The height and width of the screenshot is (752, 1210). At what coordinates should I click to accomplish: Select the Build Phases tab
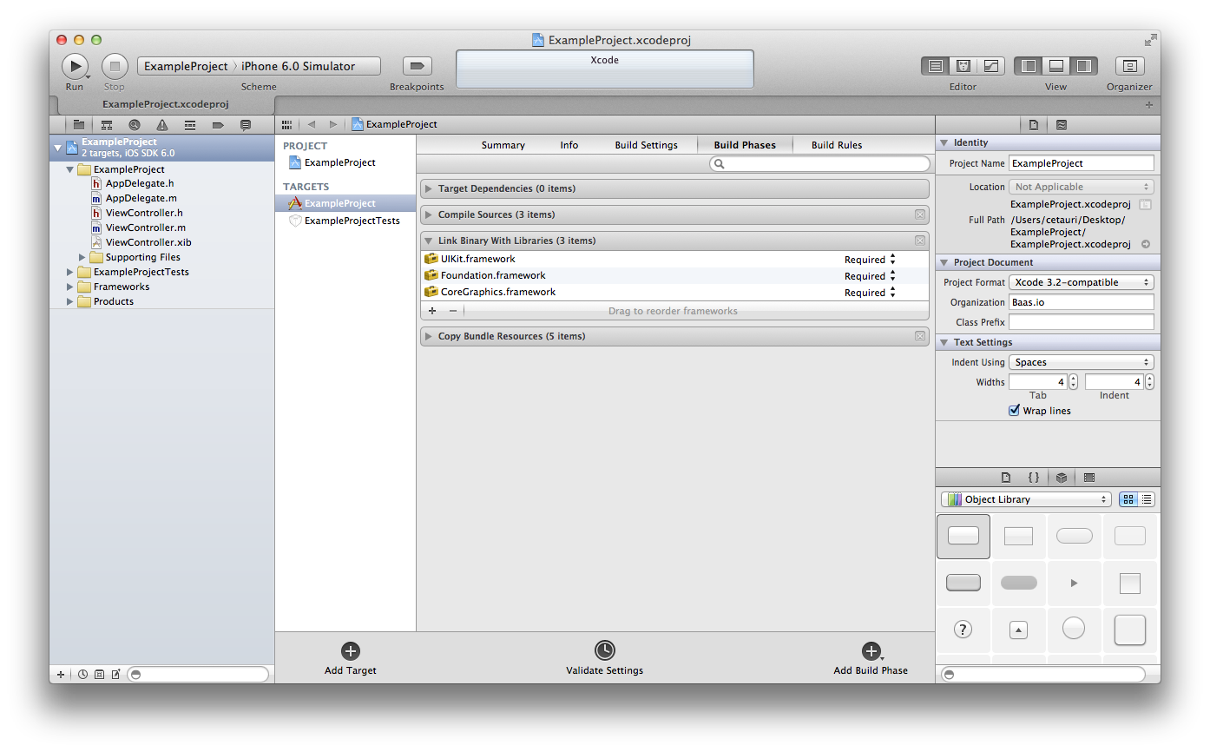[745, 145]
